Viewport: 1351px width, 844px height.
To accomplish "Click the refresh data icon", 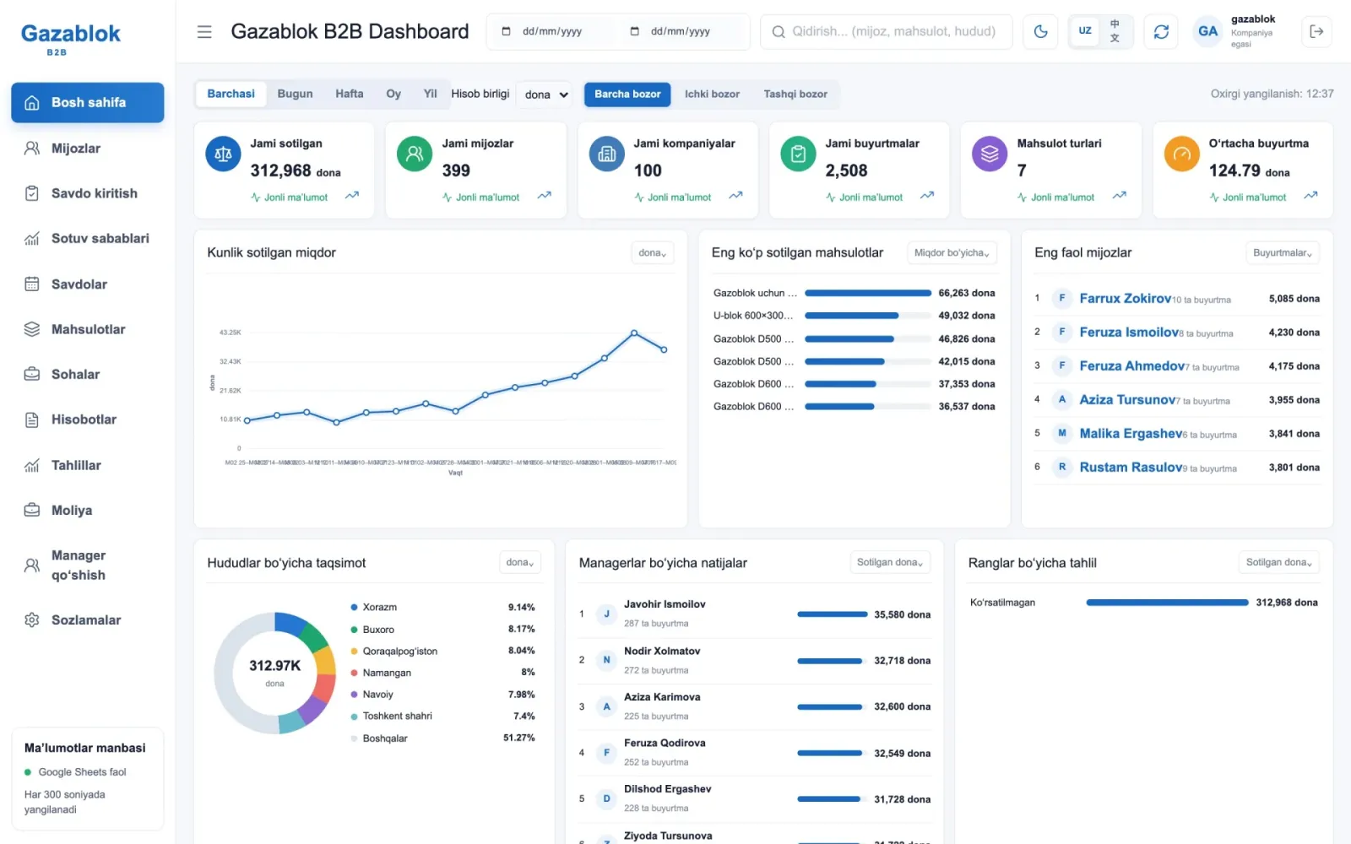I will click(x=1161, y=32).
